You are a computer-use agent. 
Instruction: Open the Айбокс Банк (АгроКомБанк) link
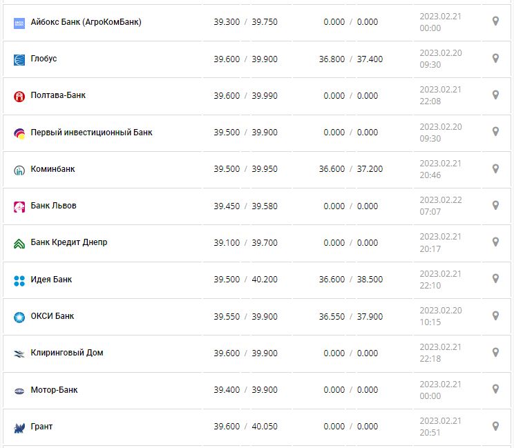tap(86, 22)
